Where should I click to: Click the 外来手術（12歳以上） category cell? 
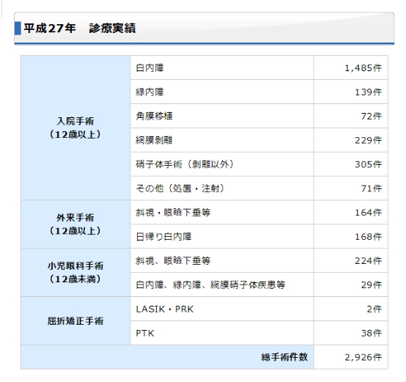click(75, 224)
